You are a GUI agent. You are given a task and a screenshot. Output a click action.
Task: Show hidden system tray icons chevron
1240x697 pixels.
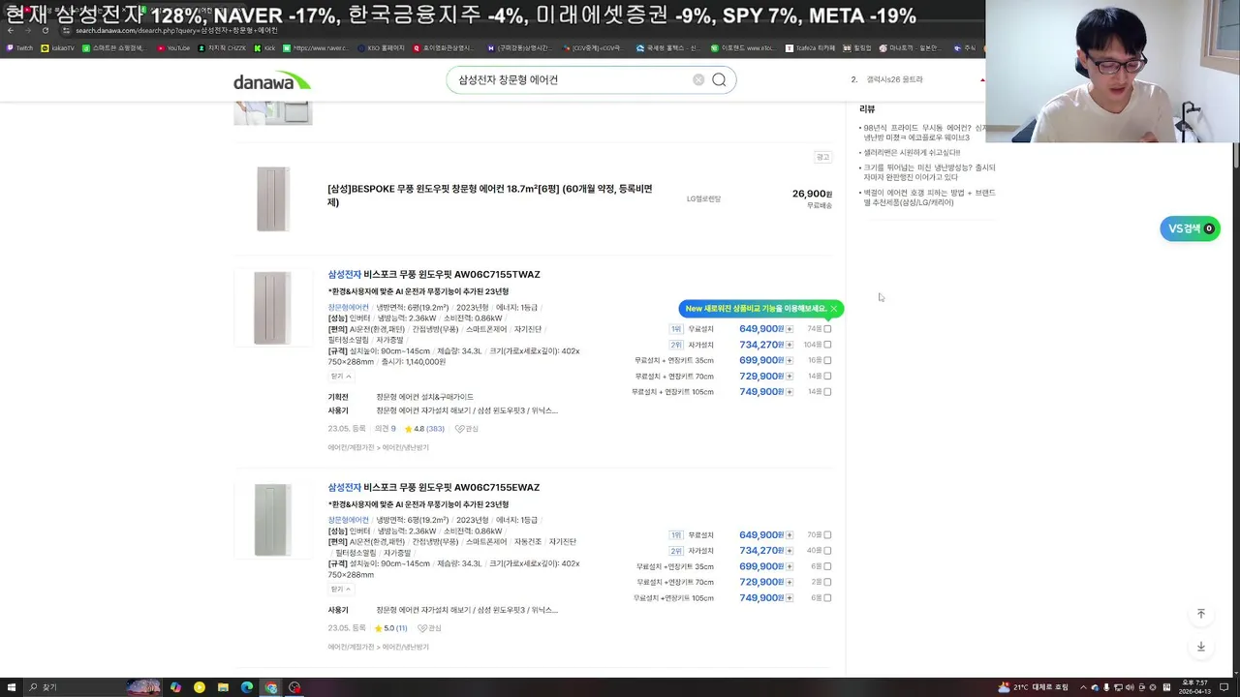click(1083, 687)
